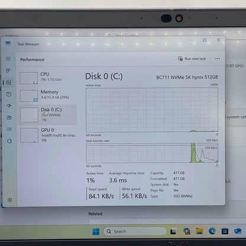Click the 'Related' heading in Settings window

[x=95, y=213]
